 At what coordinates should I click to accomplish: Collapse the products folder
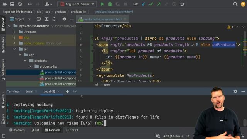point(25,61)
